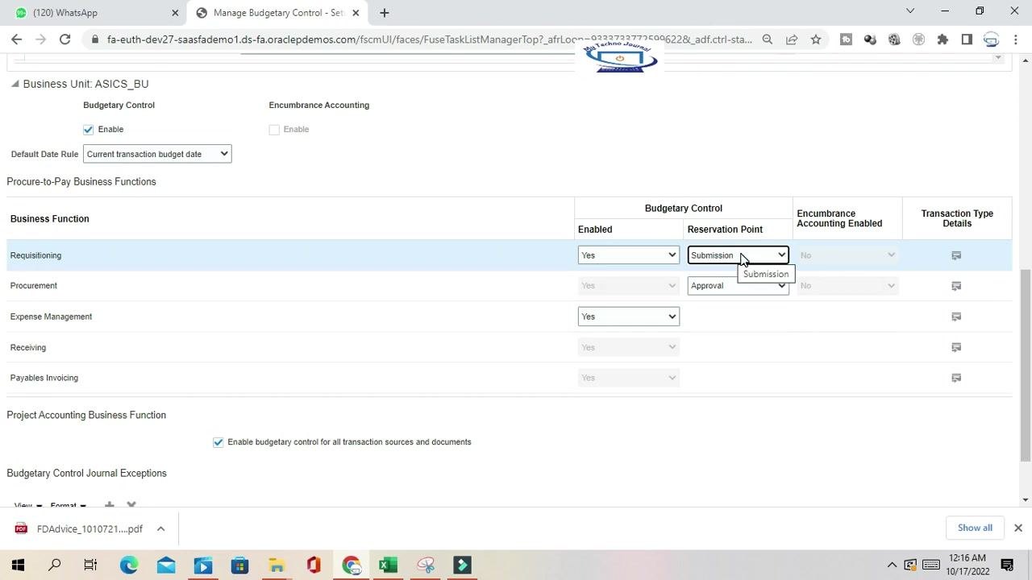Screen dimensions: 1032x580
Task: Close the WhatsApp tab
Action: 175,12
